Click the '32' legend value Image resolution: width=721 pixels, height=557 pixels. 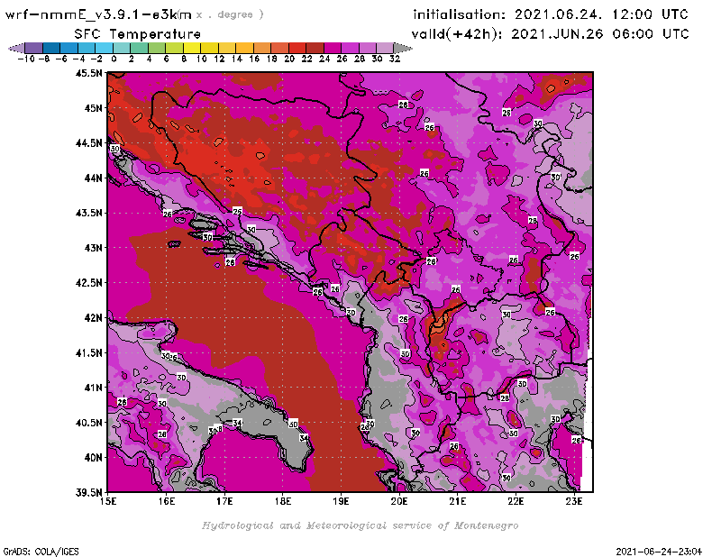395,59
